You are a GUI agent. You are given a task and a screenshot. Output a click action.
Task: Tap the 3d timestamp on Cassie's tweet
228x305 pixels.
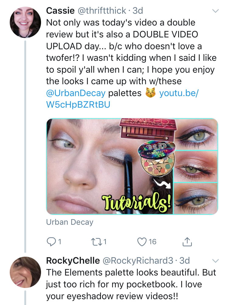click(x=138, y=11)
